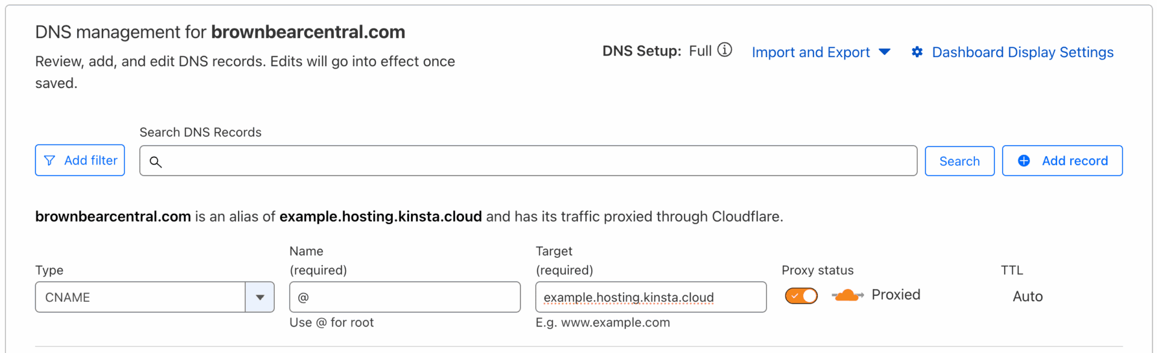Click the info icon beside DNS Setup Full
The height and width of the screenshot is (353, 1157).
coord(725,51)
